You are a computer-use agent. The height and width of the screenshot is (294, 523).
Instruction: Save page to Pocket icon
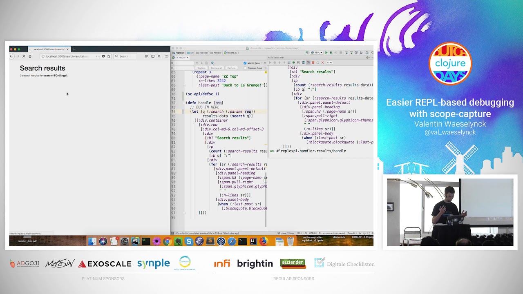click(x=103, y=56)
